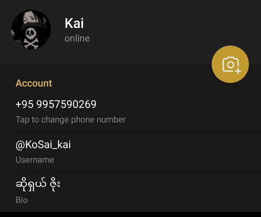261x217 pixels.
Task: Click the divider below phone number row
Action: [x=137, y=132]
